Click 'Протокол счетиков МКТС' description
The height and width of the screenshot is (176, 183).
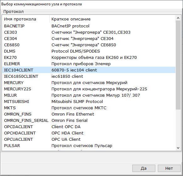(x=79, y=108)
